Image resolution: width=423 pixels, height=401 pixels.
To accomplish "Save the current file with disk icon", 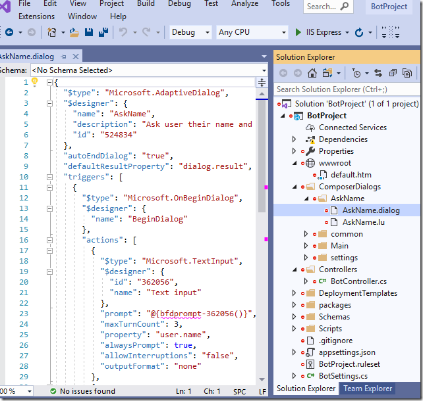I will tap(89, 32).
